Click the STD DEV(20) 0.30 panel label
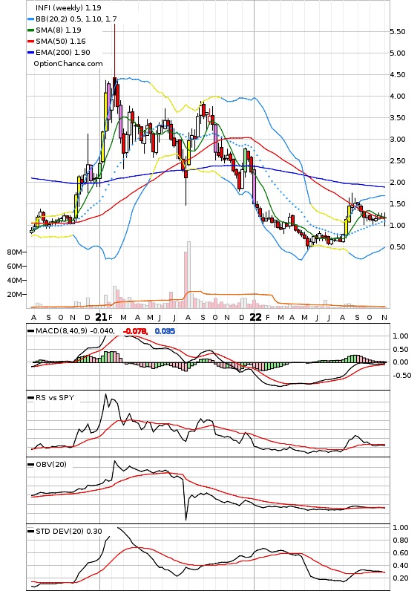 coord(69,531)
